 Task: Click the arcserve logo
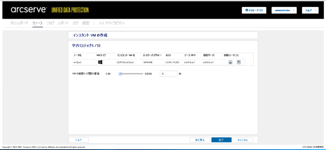click(29, 10)
